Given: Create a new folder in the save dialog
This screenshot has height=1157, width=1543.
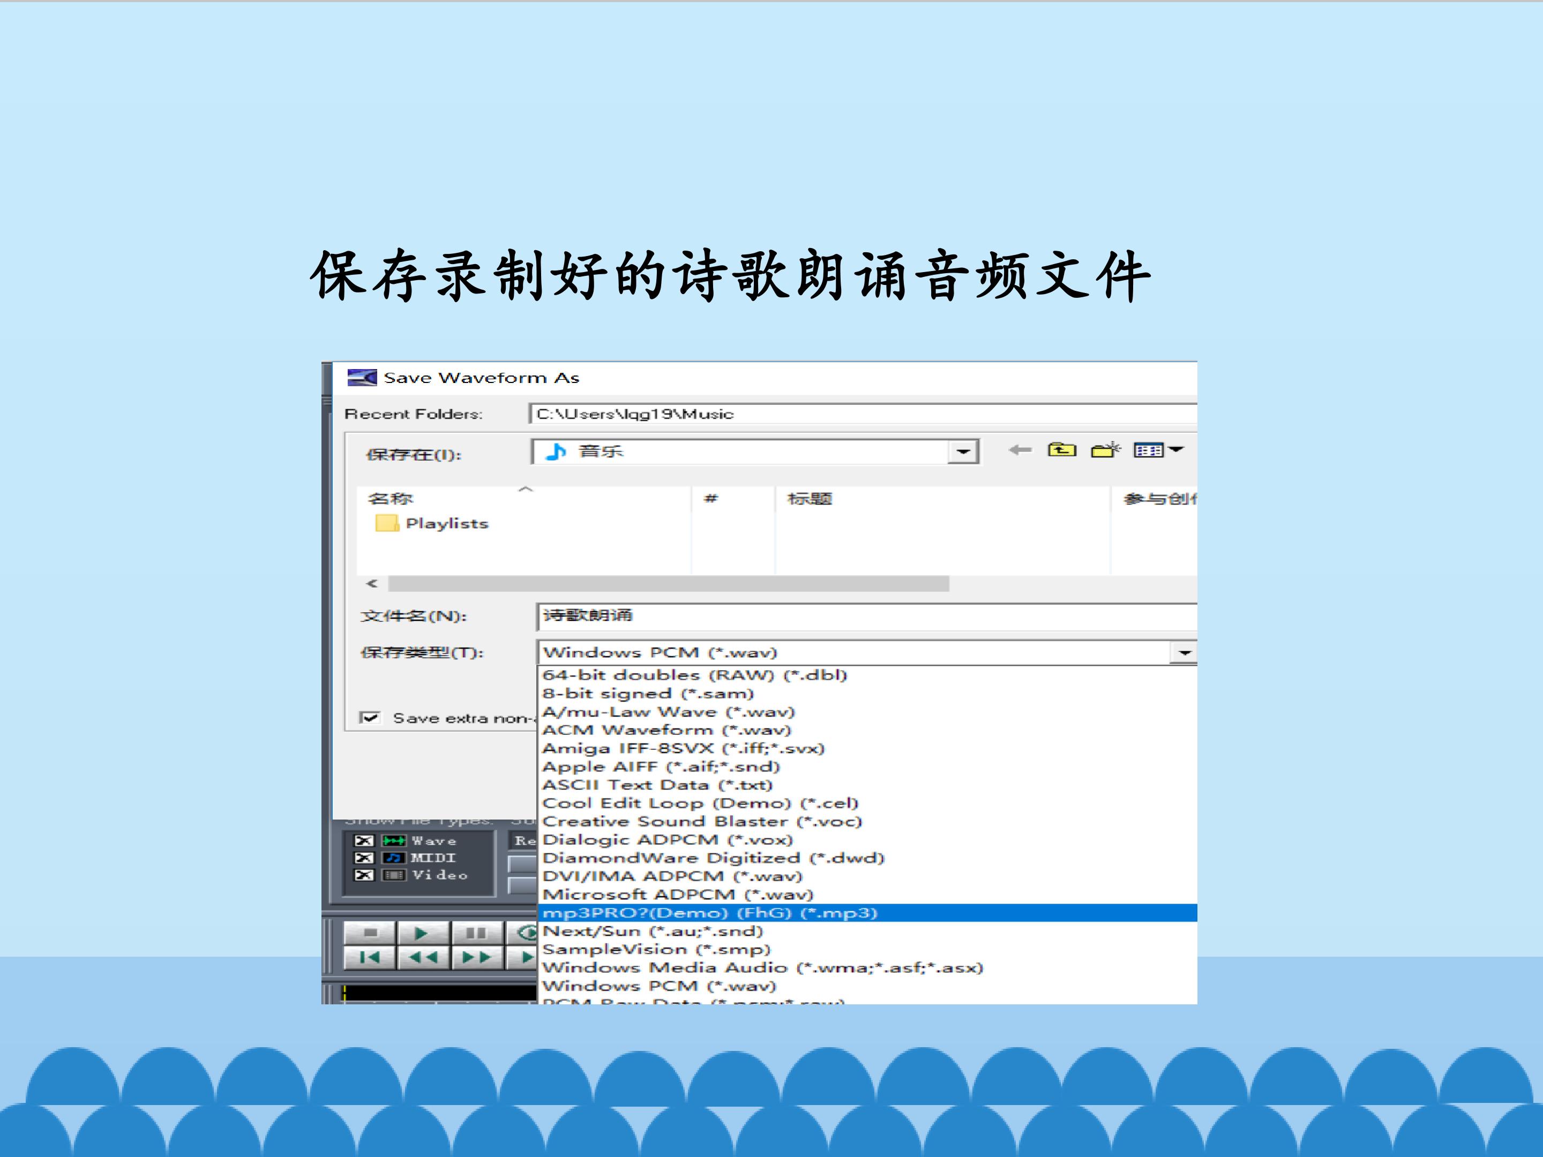Looking at the screenshot, I should click(x=1106, y=450).
